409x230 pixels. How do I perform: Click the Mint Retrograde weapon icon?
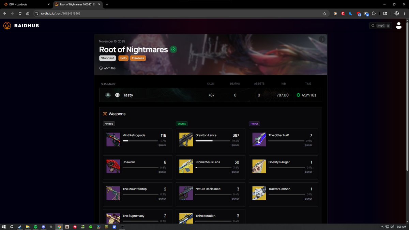(113, 139)
